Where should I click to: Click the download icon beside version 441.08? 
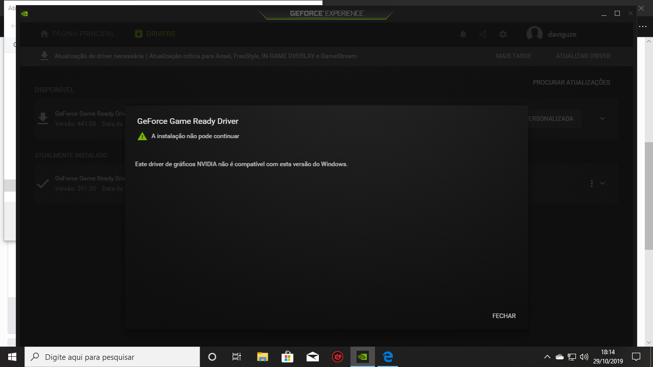(43, 118)
